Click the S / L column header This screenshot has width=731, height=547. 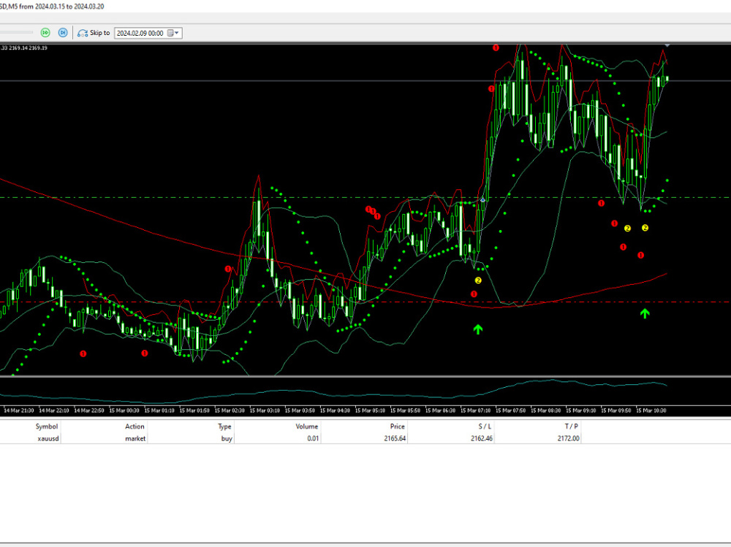coord(485,426)
